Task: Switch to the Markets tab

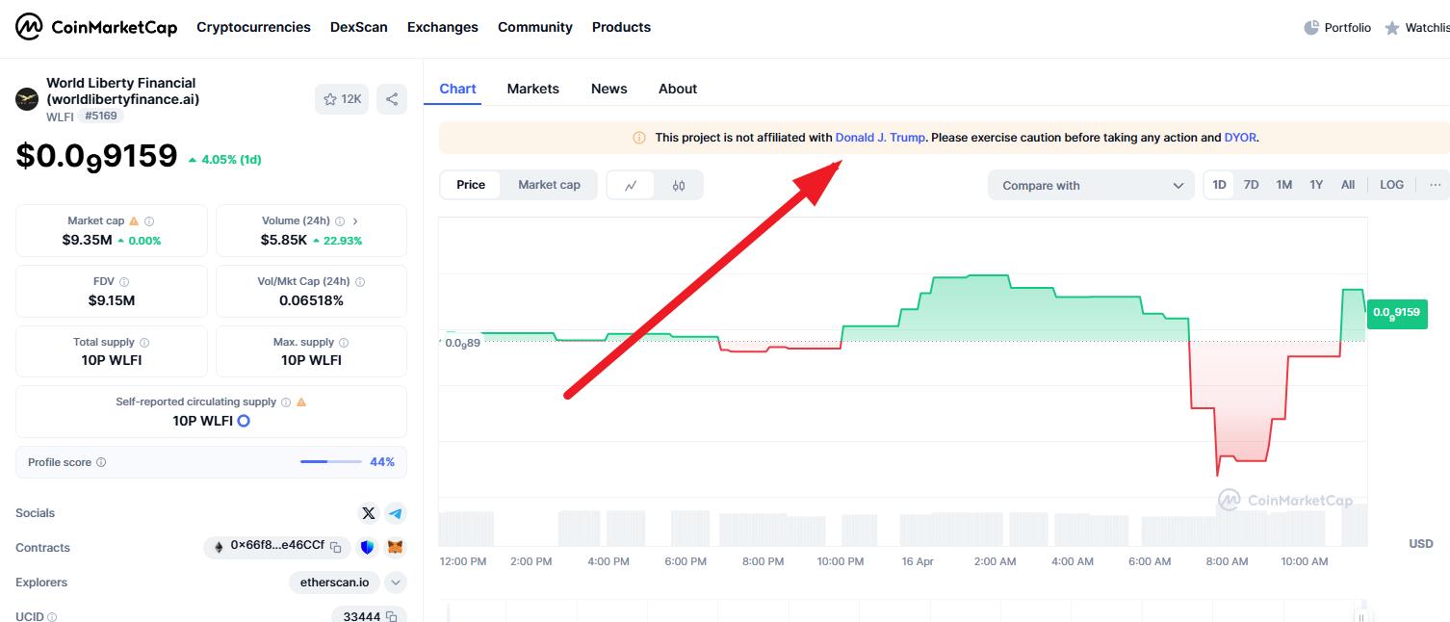Action: click(533, 89)
